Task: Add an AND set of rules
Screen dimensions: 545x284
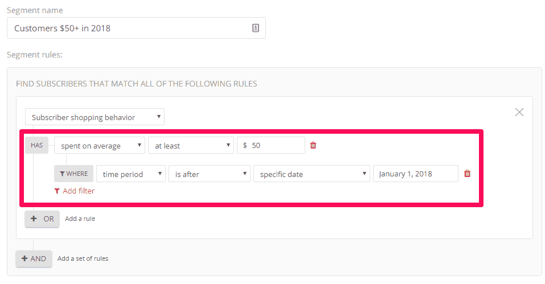Action: 34,258
